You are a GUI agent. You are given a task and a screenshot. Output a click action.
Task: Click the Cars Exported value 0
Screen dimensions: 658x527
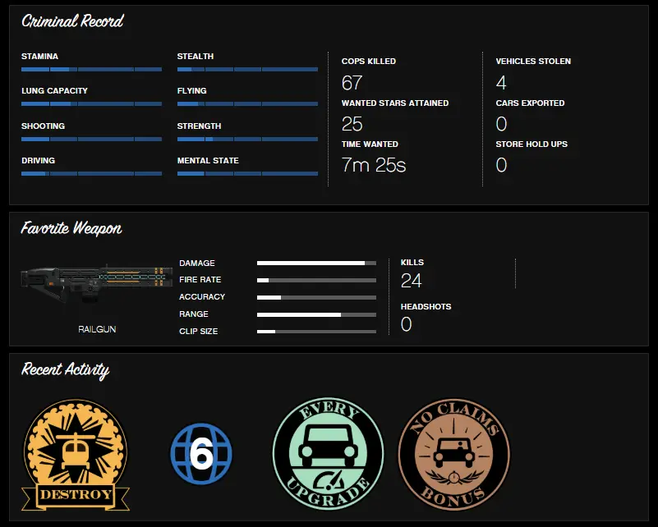coord(501,124)
